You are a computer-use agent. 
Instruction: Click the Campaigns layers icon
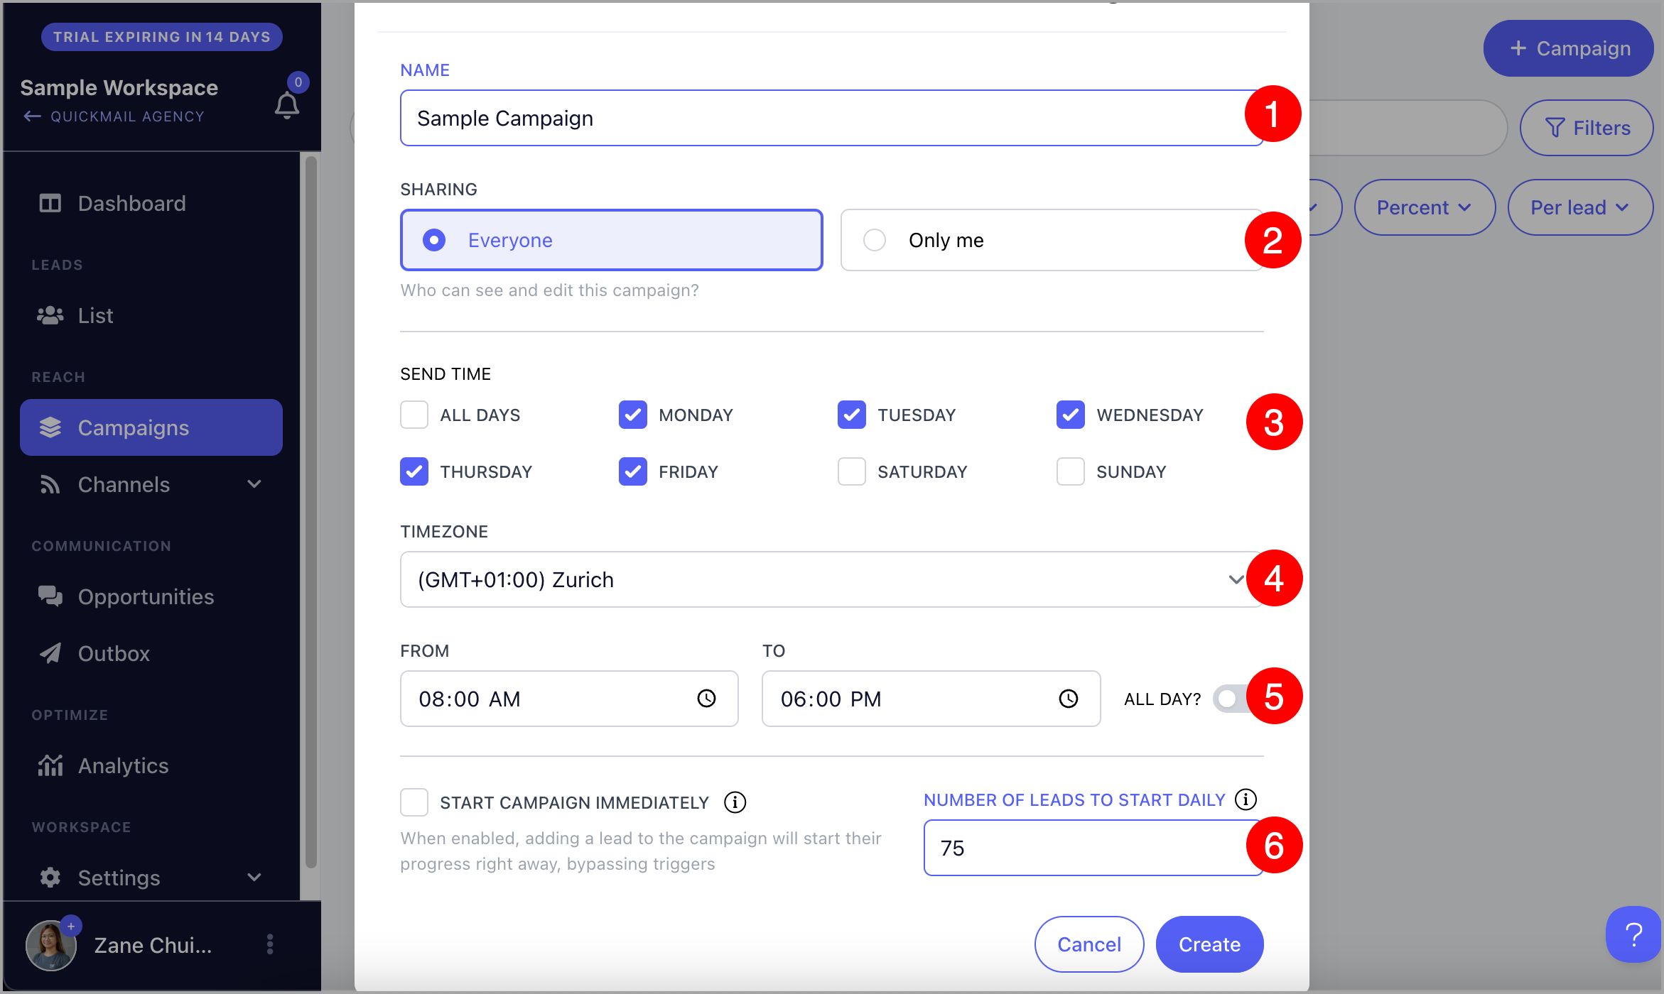click(x=50, y=427)
